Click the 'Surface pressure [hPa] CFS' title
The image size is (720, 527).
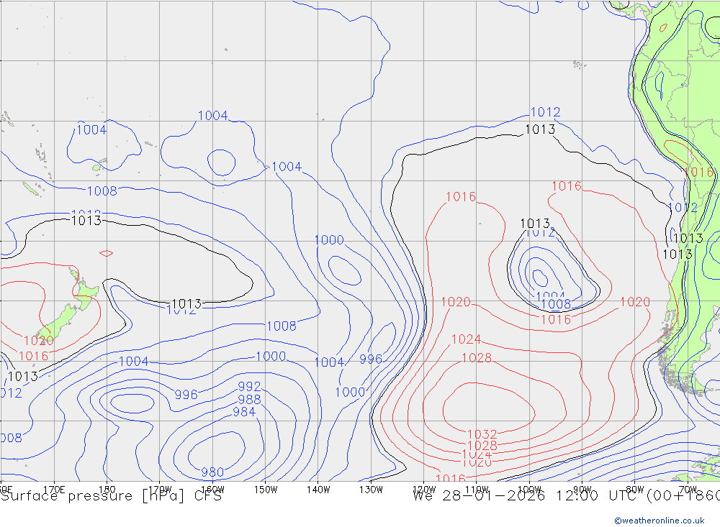(x=111, y=496)
